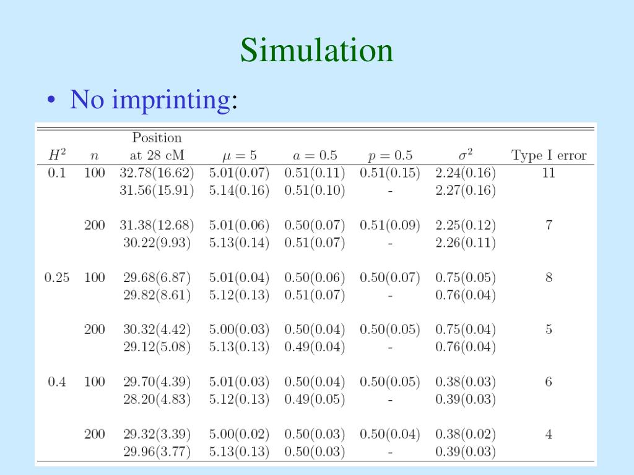Click the Type I error value 8
The height and width of the screenshot is (475, 634).
(x=549, y=278)
